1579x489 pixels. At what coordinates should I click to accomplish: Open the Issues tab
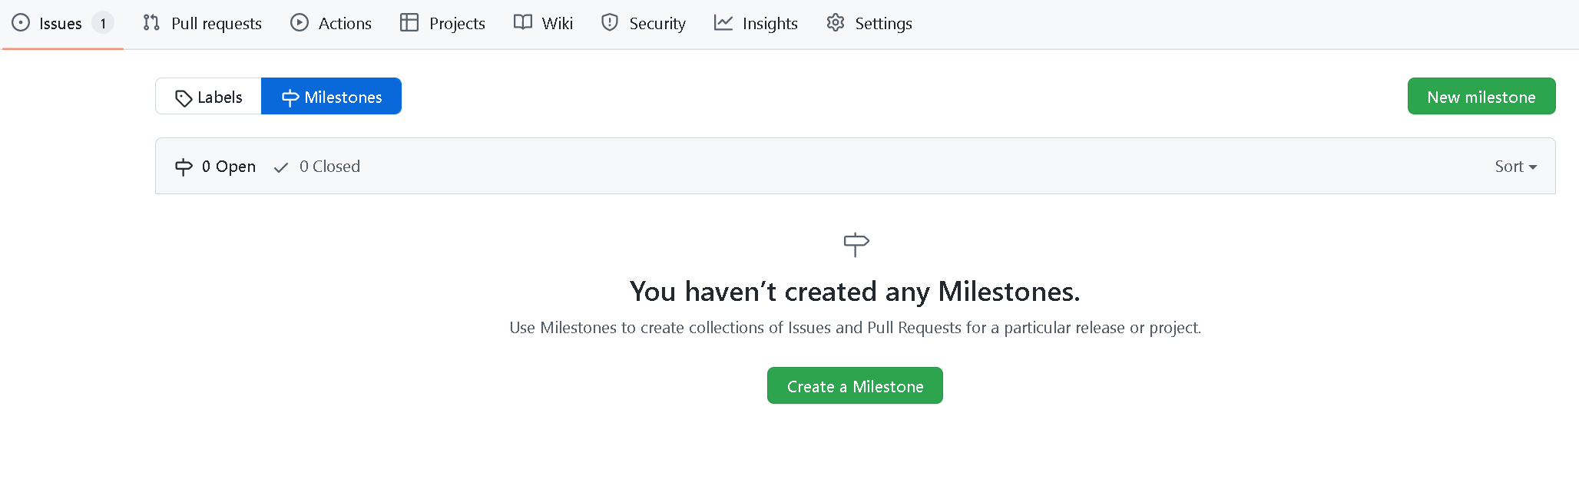[62, 24]
